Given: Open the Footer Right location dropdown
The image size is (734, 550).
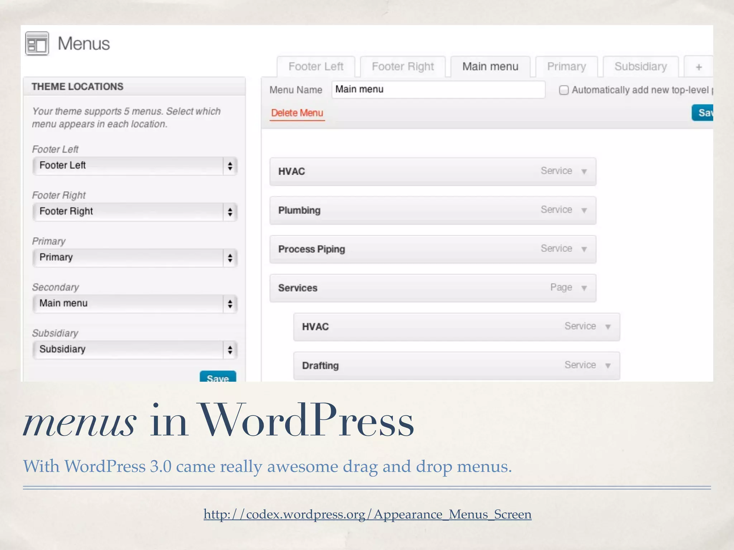Looking at the screenshot, I should tap(135, 212).
